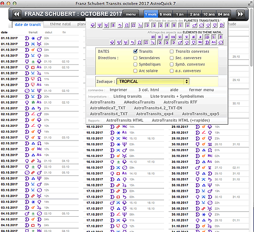Image resolution: width=254 pixels, height=232 pixels.
Task: Check the Sec. converses option
Action: [171, 58]
